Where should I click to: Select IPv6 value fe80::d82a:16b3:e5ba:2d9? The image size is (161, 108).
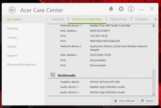105,41
